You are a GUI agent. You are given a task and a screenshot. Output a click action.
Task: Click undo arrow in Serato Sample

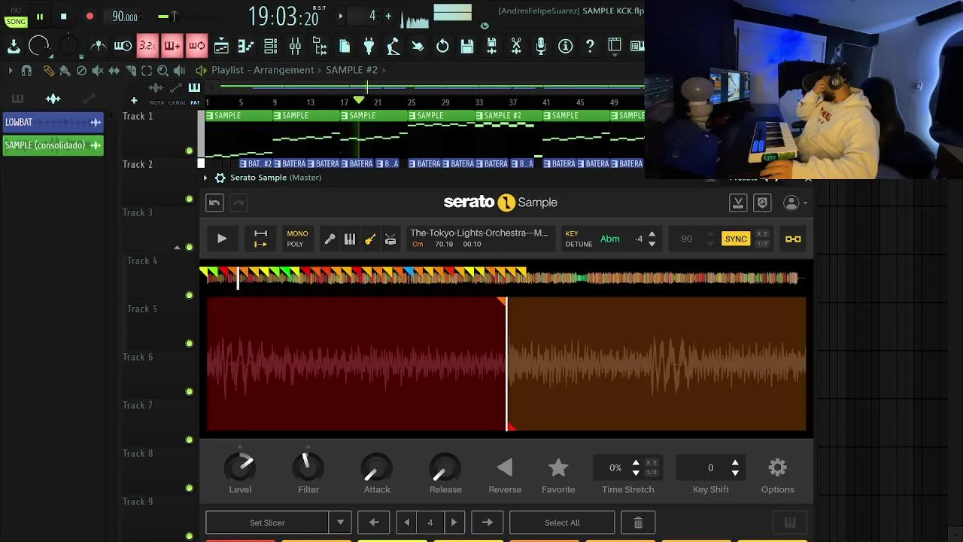pyautogui.click(x=214, y=202)
